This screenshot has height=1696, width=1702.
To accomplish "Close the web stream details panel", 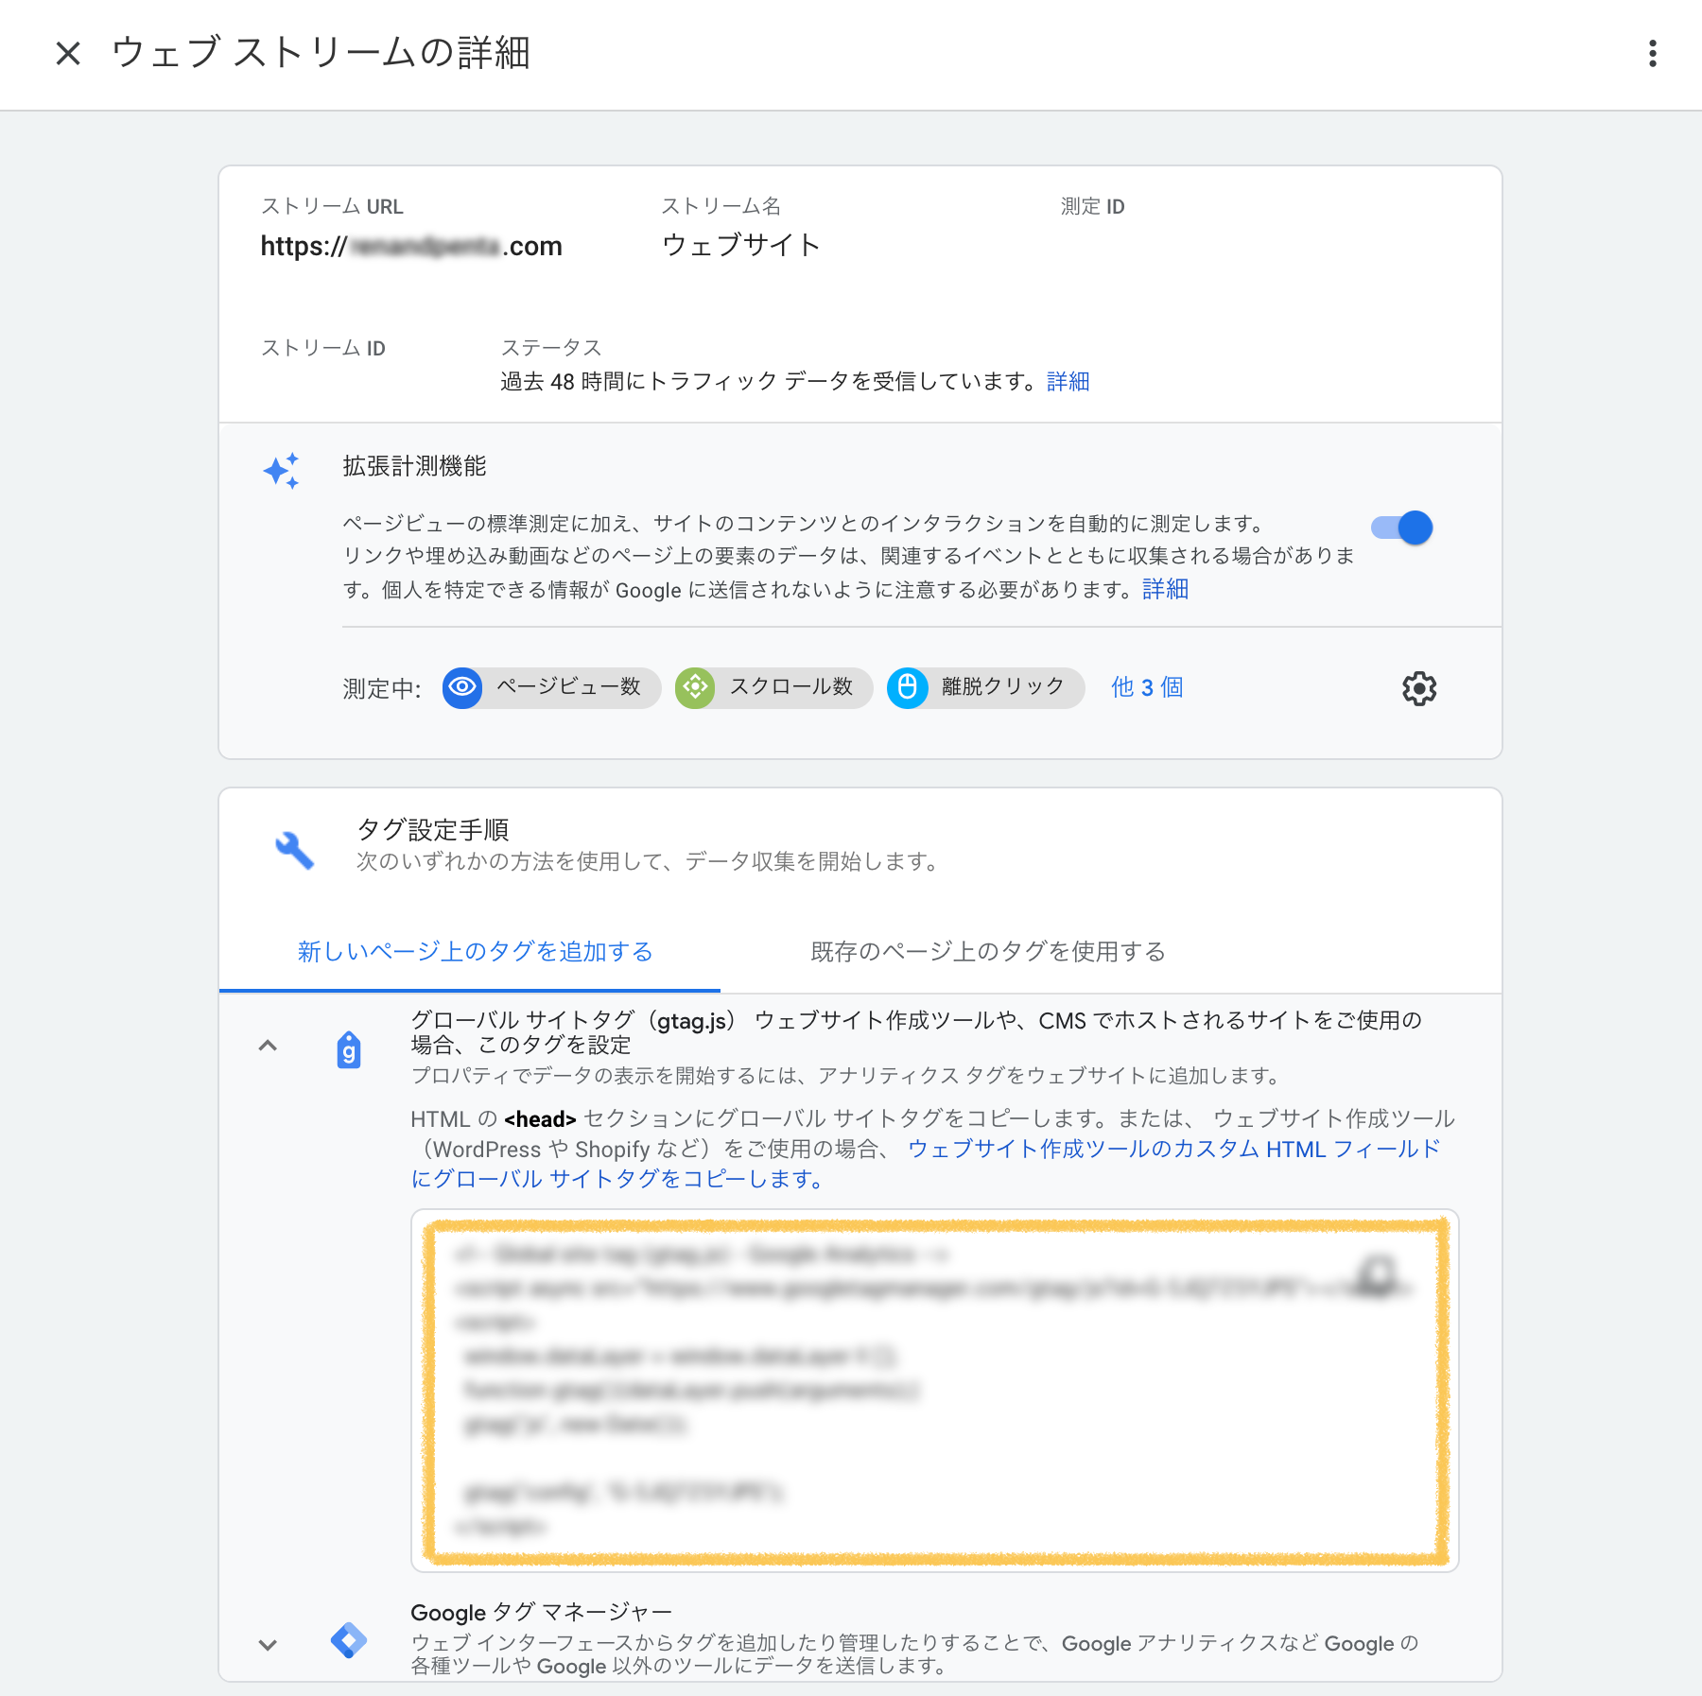I will (x=68, y=53).
